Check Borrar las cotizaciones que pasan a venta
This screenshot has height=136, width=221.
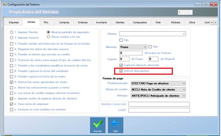point(12,88)
